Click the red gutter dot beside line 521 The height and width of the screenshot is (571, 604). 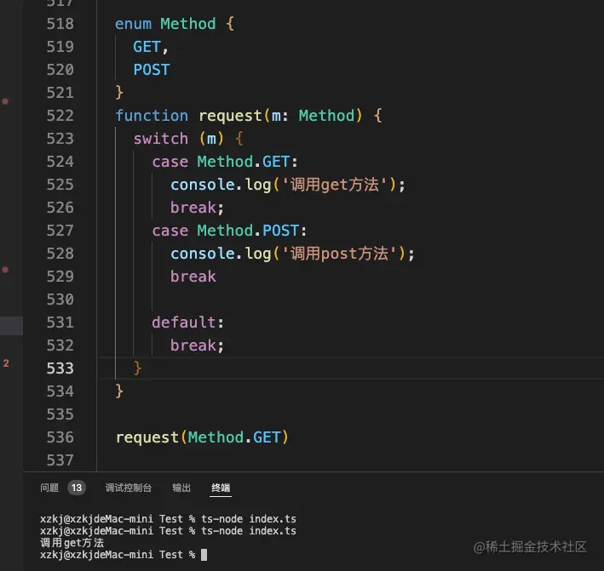click(5, 101)
